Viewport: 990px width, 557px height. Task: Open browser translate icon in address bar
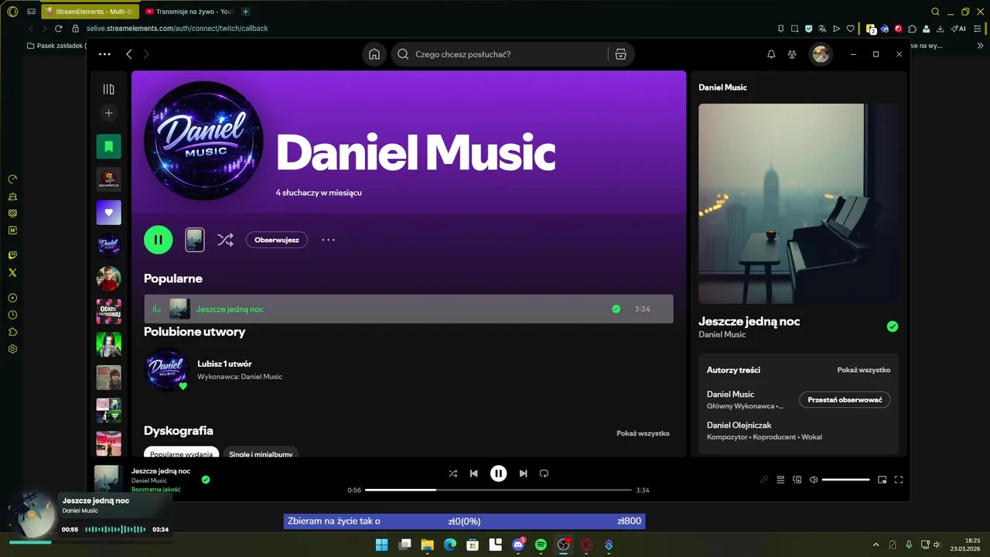[822, 29]
